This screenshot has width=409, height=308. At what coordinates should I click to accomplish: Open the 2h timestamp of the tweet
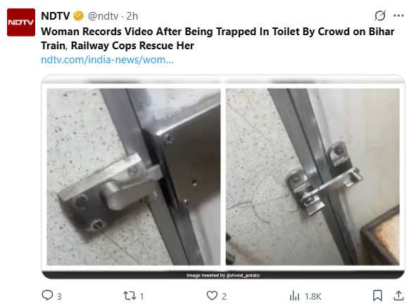132,16
